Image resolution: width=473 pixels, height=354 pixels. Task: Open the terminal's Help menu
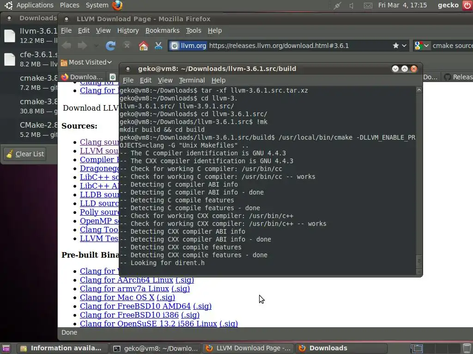tap(218, 80)
